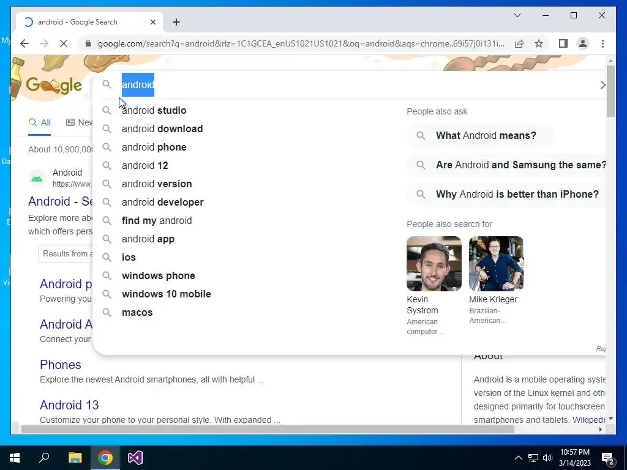Open the tab search chevron

point(517,15)
